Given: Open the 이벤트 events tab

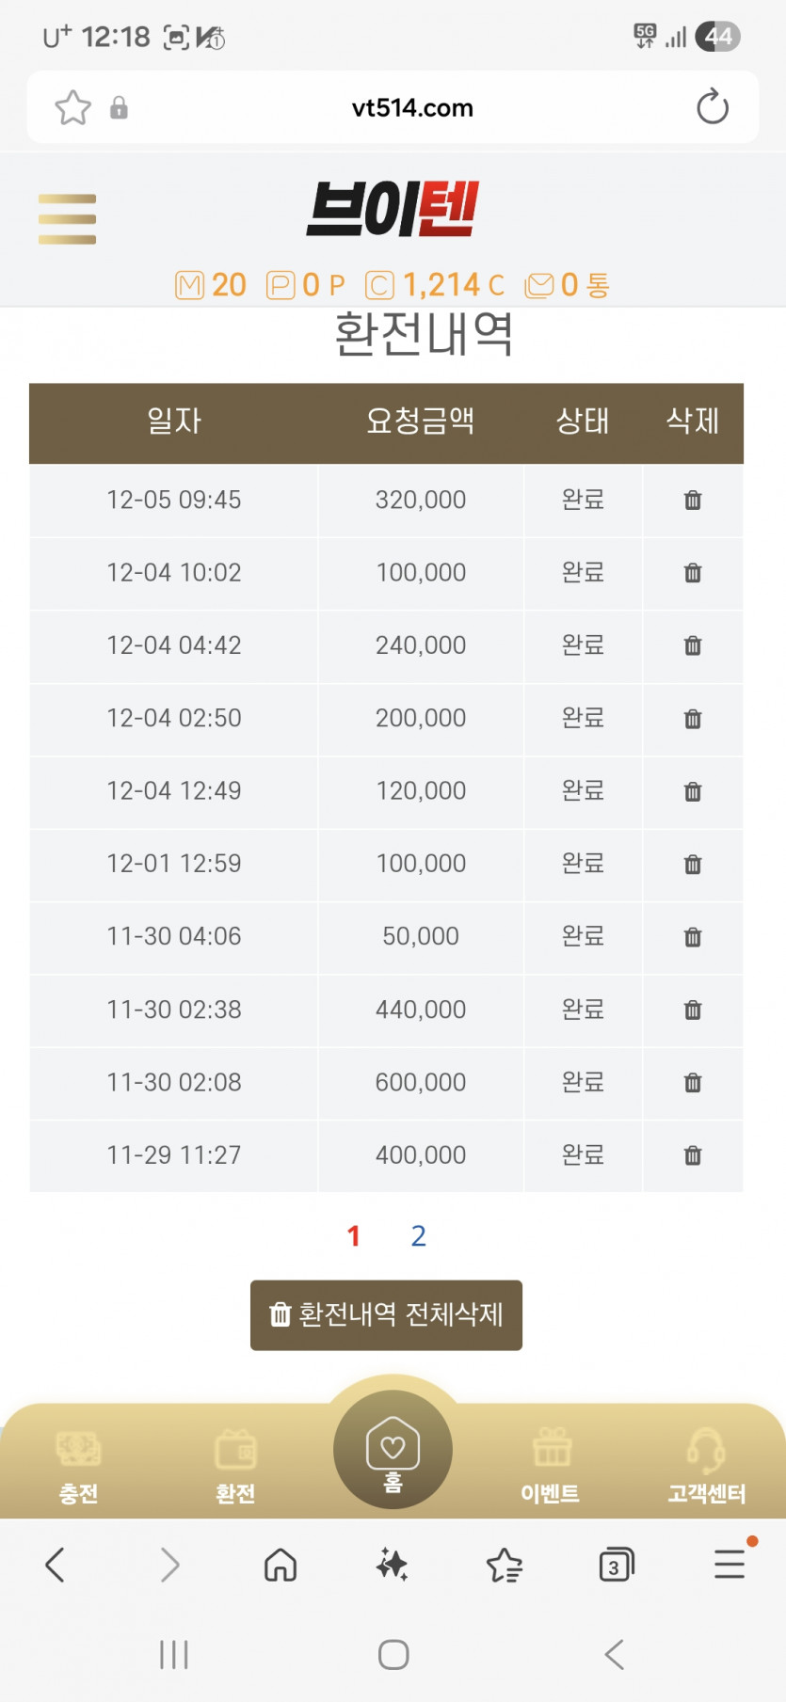Looking at the screenshot, I should tap(551, 1466).
